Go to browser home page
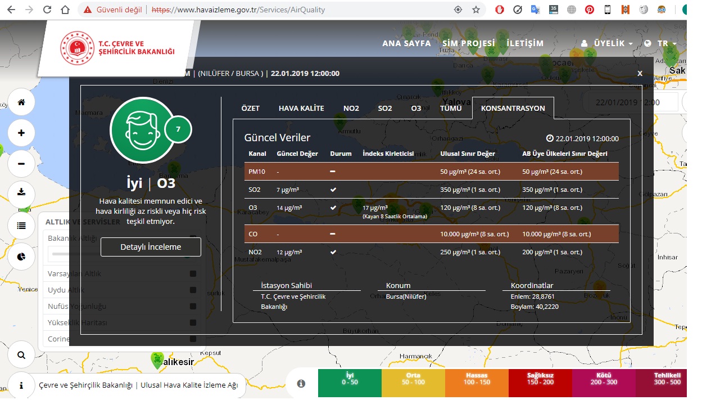Screen dimensions: 702x400 [x=65, y=10]
